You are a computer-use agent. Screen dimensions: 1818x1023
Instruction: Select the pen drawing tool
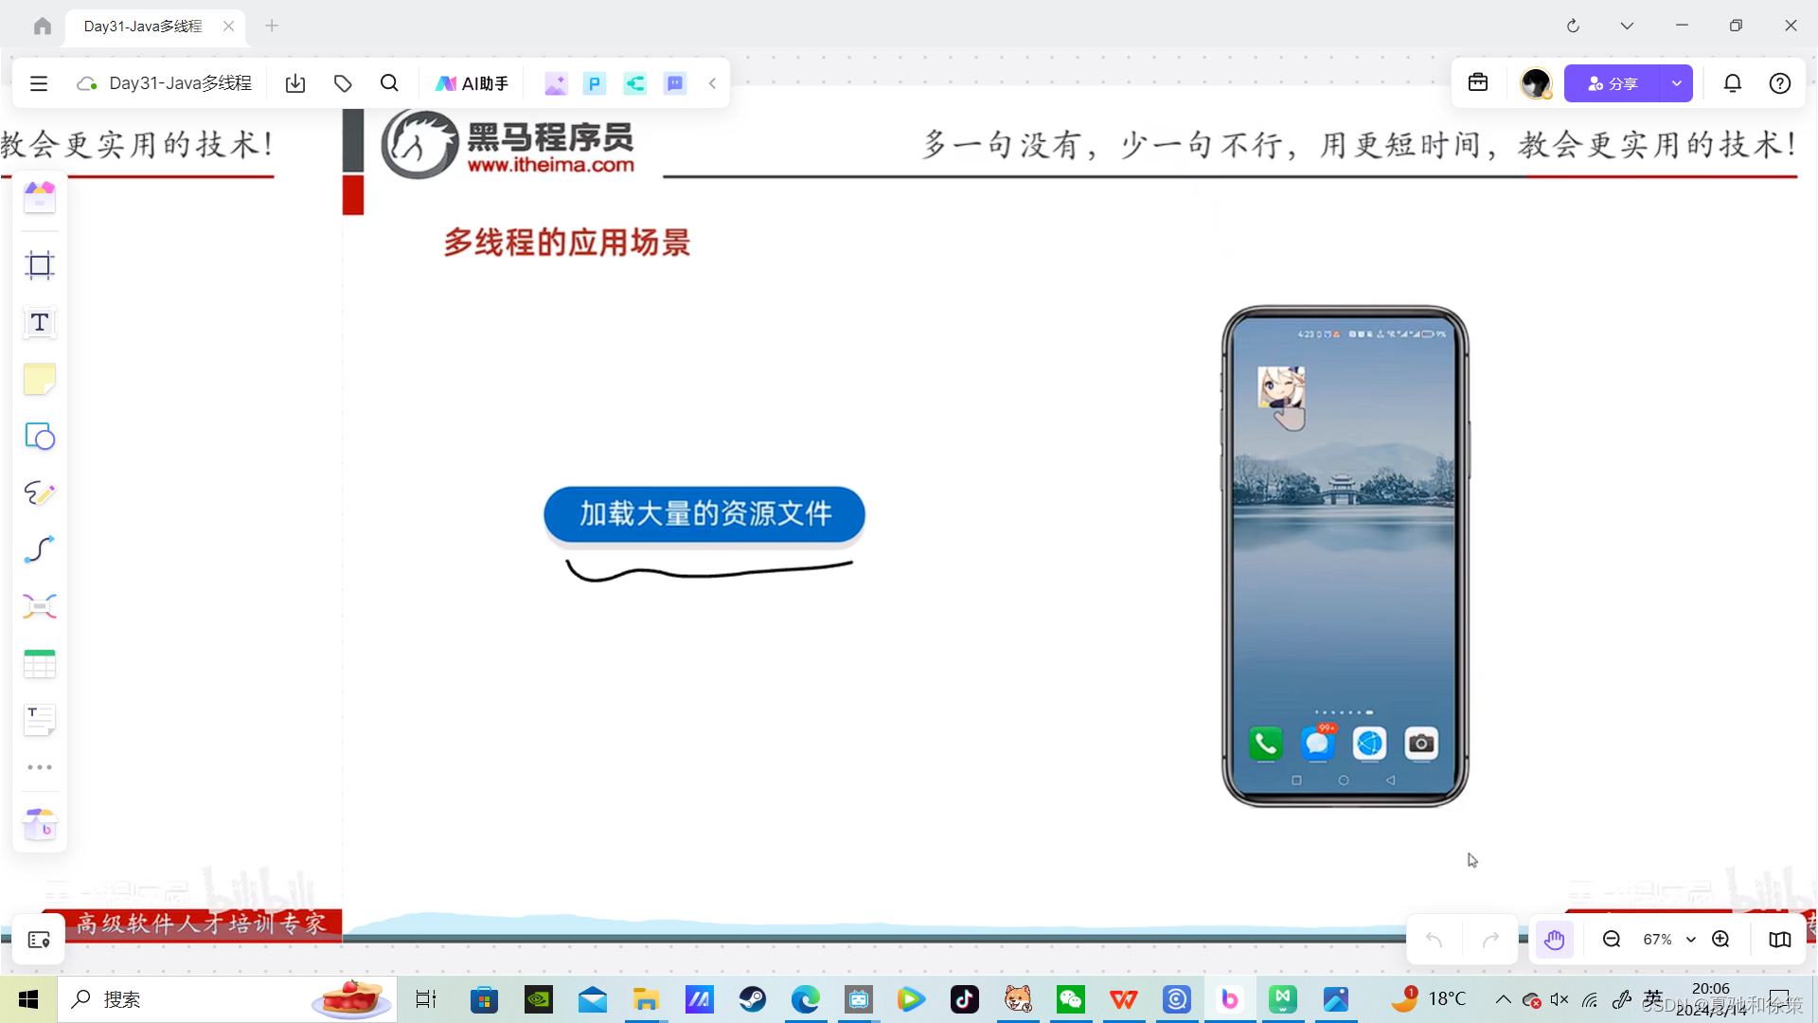click(x=39, y=493)
